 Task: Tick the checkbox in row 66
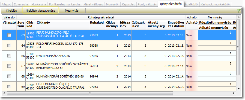pos(9,56)
